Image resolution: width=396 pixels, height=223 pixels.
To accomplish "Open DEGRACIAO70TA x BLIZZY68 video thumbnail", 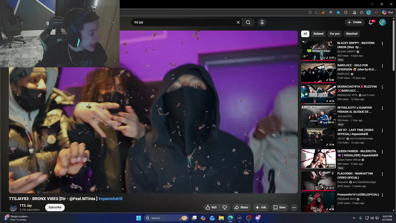I will coord(318,94).
